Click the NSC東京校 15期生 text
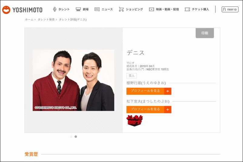The width and height of the screenshot is (243, 162). pyautogui.click(x=158, y=69)
